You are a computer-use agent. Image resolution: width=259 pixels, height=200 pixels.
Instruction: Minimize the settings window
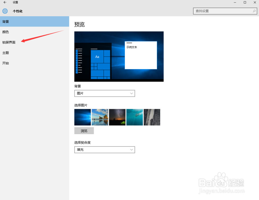pos(235,2)
